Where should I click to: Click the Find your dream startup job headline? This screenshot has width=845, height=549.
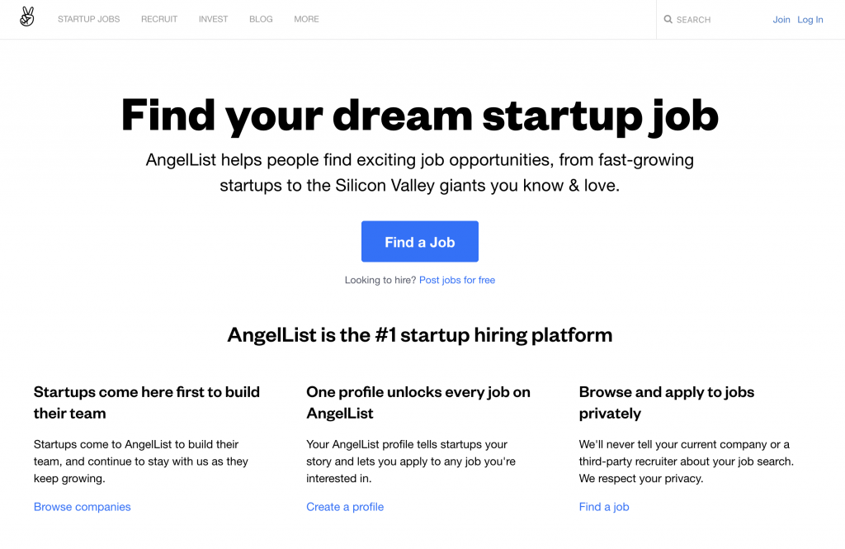[x=420, y=116]
